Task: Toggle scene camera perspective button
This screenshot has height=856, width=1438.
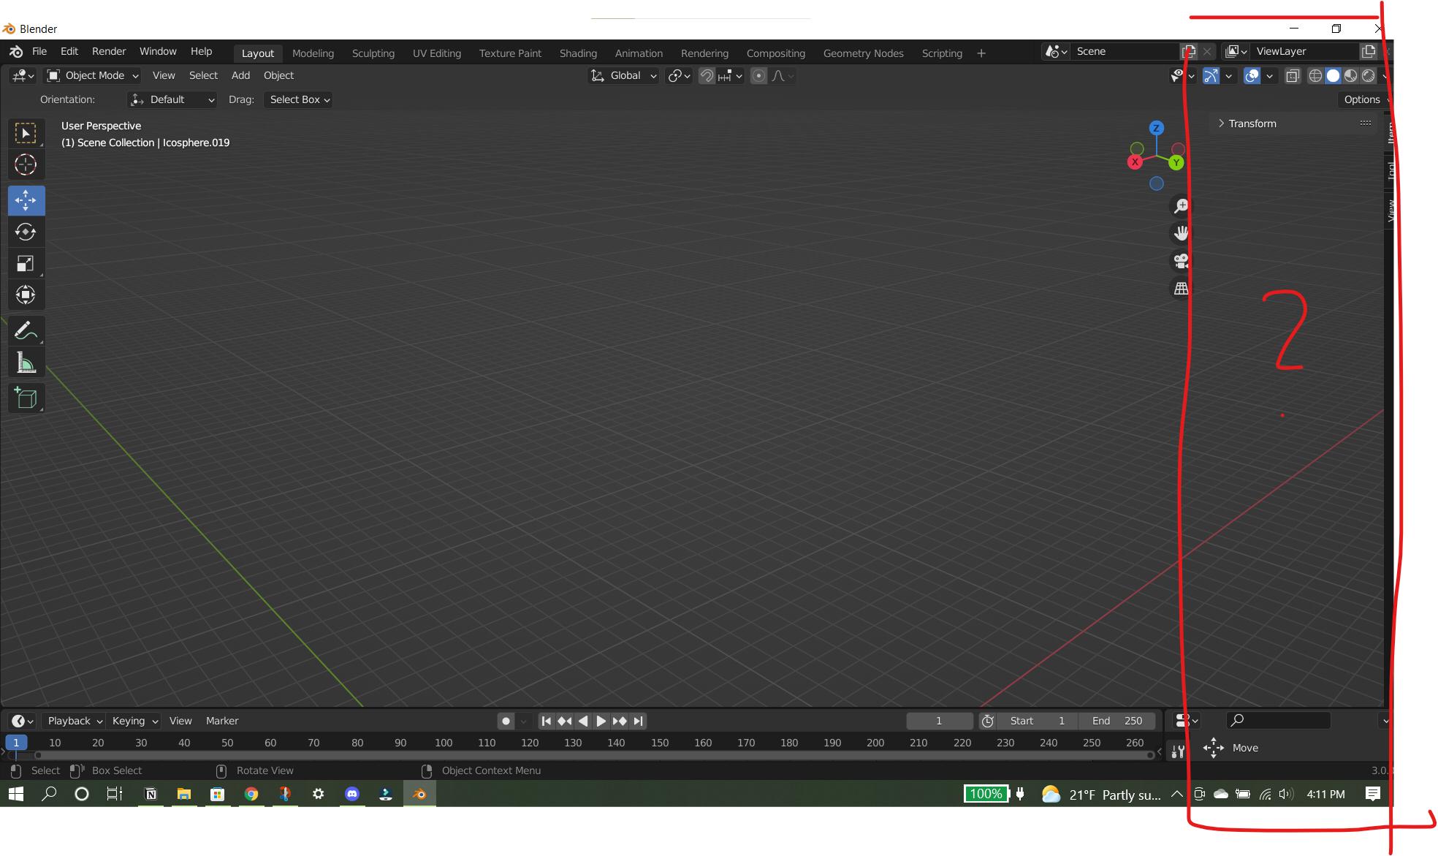Action: pyautogui.click(x=1180, y=261)
